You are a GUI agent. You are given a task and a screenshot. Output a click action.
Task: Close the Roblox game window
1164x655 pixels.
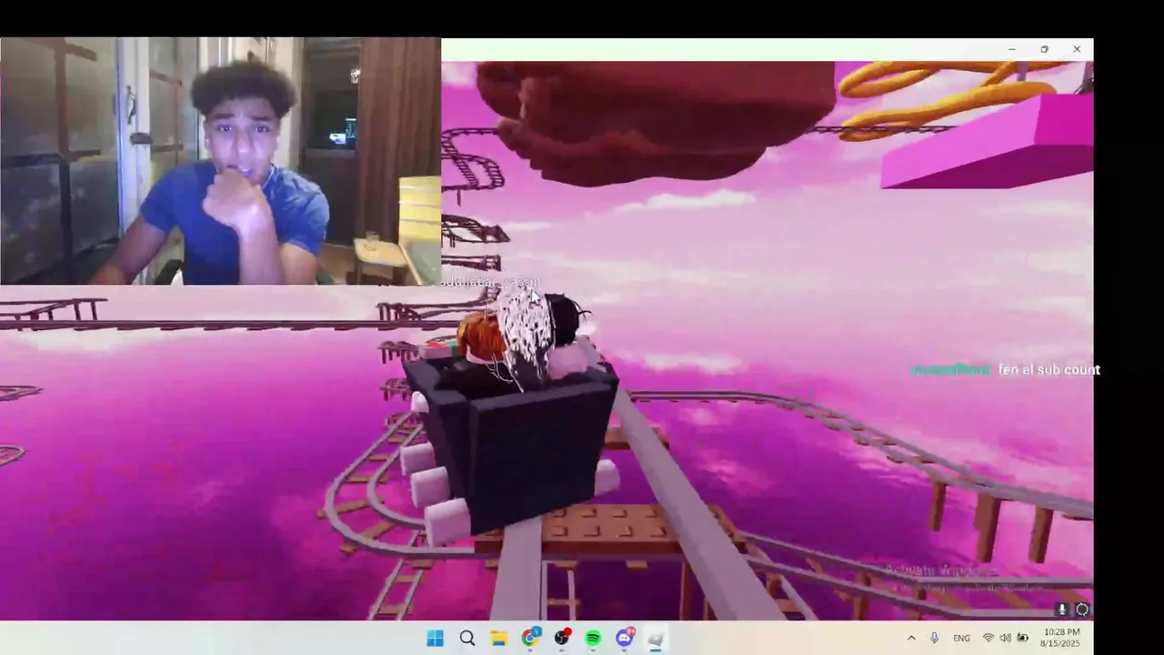1077,49
